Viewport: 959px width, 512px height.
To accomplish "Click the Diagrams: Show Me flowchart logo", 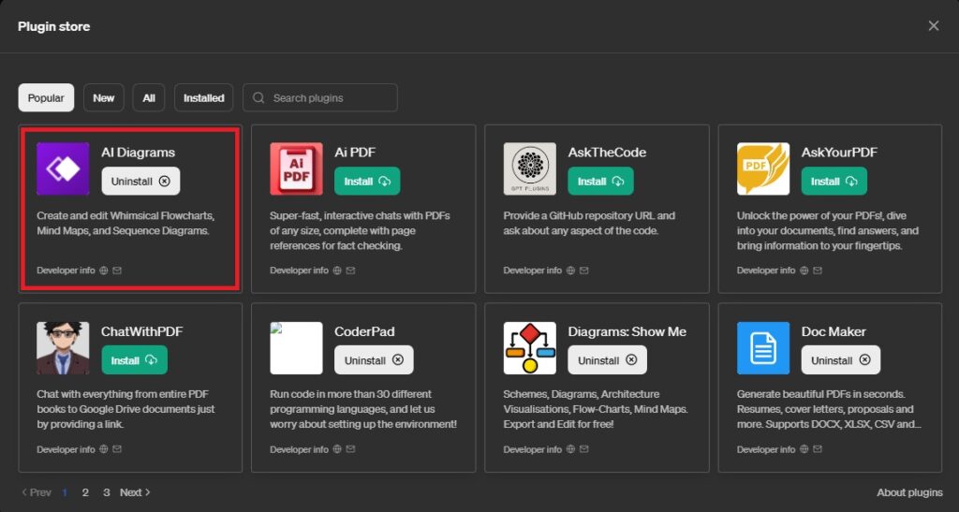I will point(530,347).
